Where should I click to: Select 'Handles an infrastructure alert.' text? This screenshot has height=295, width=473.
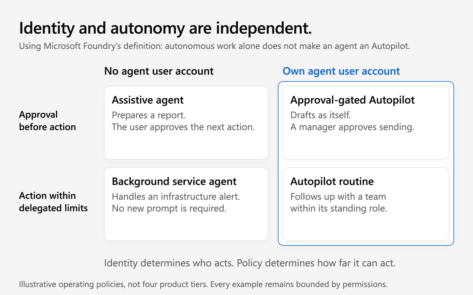pyautogui.click(x=176, y=196)
